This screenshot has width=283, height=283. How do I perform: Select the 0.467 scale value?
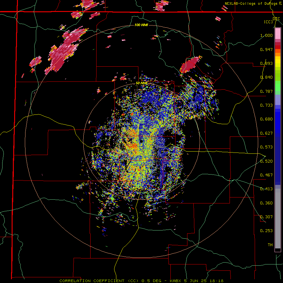point(266,175)
